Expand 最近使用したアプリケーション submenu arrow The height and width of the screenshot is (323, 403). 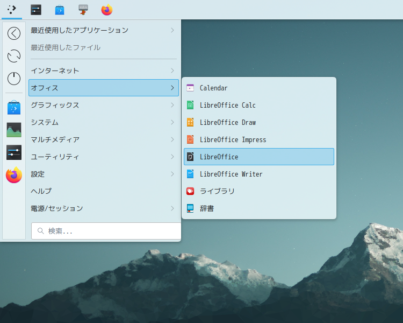pyautogui.click(x=172, y=30)
